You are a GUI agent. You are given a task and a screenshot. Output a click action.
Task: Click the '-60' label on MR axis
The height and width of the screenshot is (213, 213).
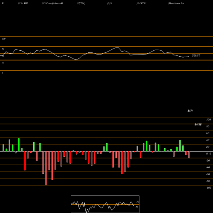pos(208,174)
